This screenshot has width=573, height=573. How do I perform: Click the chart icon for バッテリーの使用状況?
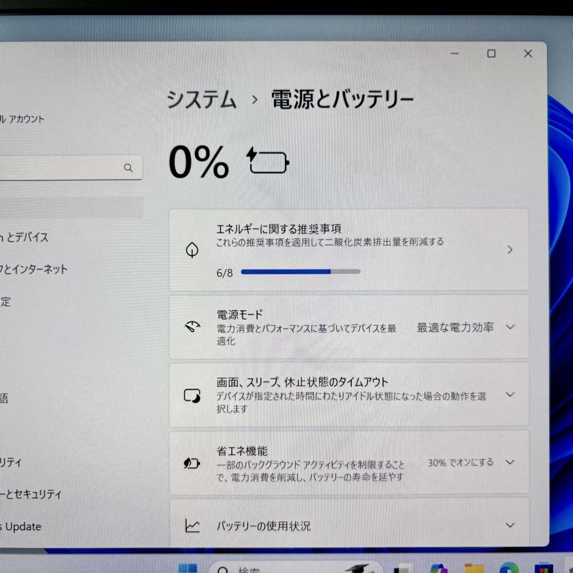[x=192, y=525]
